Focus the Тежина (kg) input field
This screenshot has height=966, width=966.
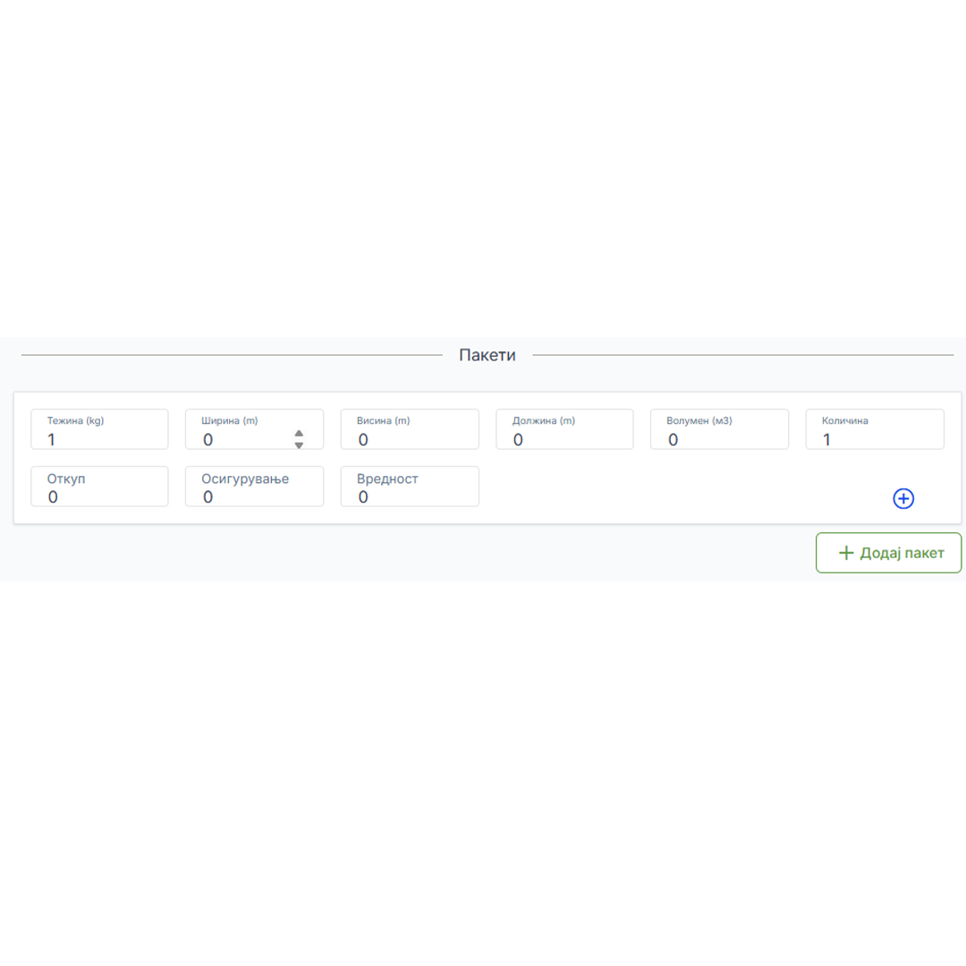(99, 429)
